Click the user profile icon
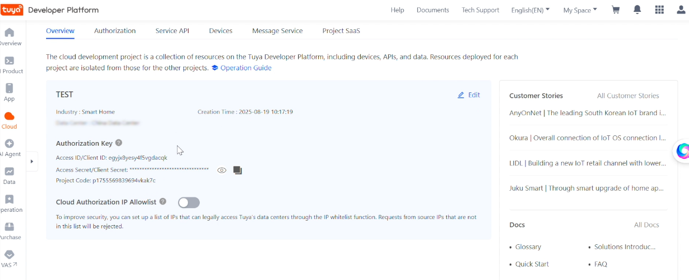The height and width of the screenshot is (280, 689). tap(681, 10)
